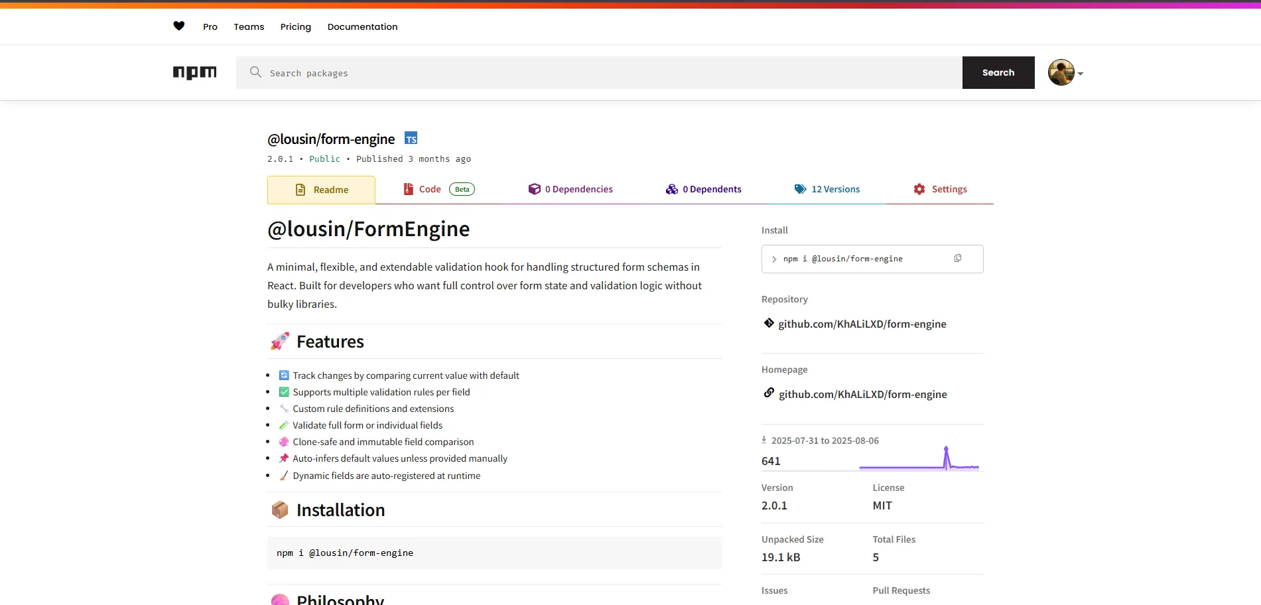
Task: Open homepage link github.com/KhALiLXD/form-engine
Action: pos(863,394)
